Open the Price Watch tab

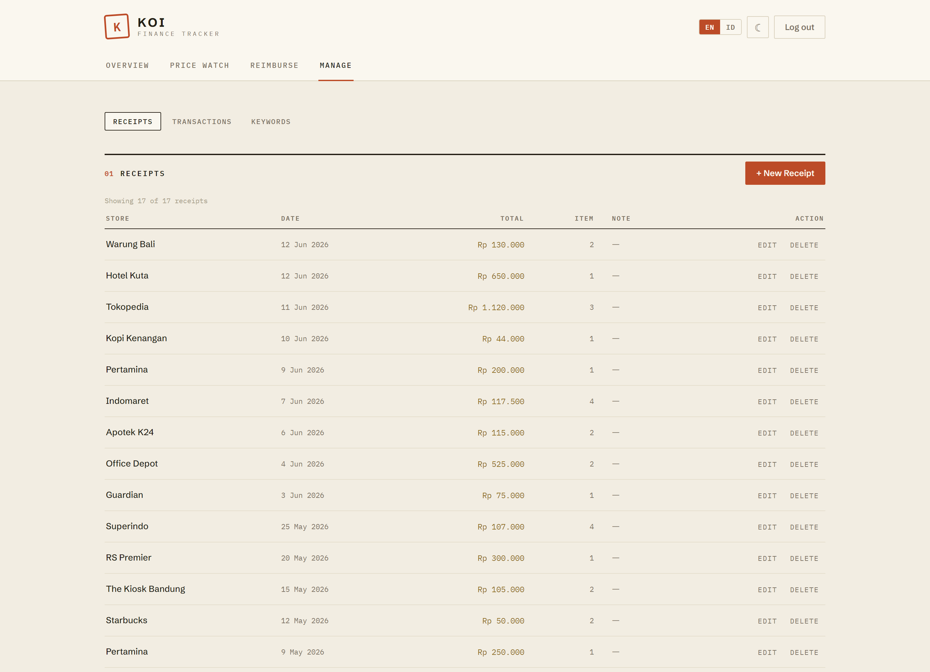coord(200,65)
